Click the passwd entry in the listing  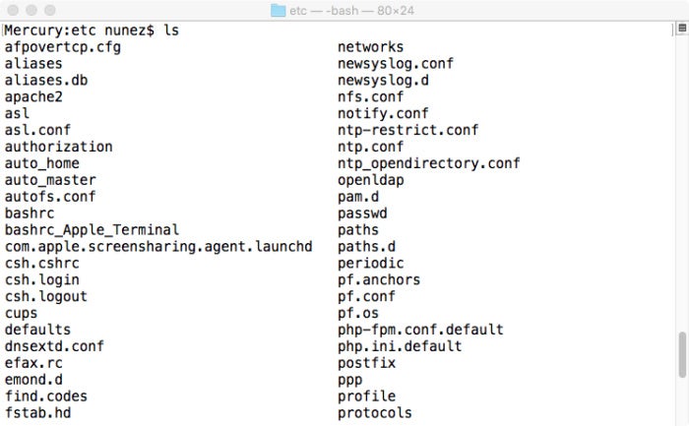point(362,213)
